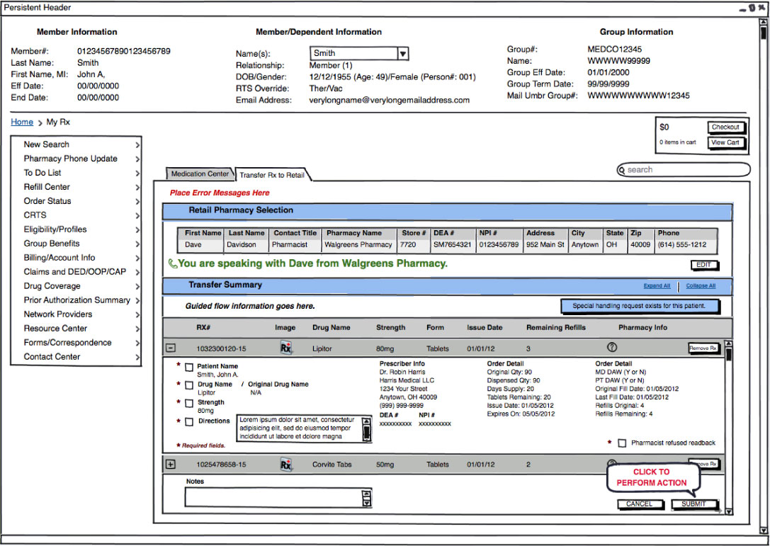
Task: Click the Lipitor pharmacy info question icon
Action: point(613,348)
